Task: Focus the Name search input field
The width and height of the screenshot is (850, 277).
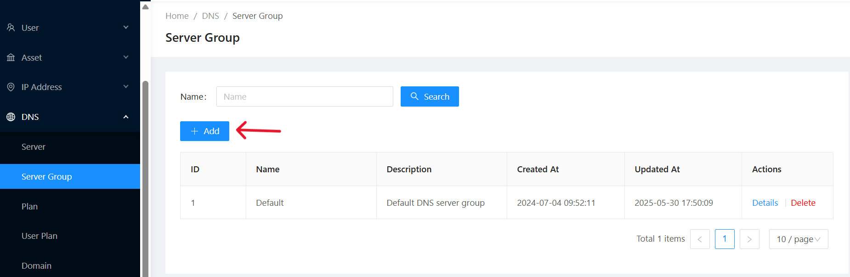Action: tap(305, 97)
